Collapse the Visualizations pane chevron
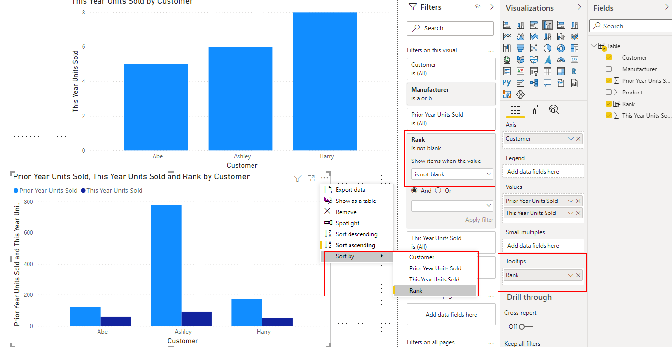The width and height of the screenshot is (672, 348). [x=579, y=7]
